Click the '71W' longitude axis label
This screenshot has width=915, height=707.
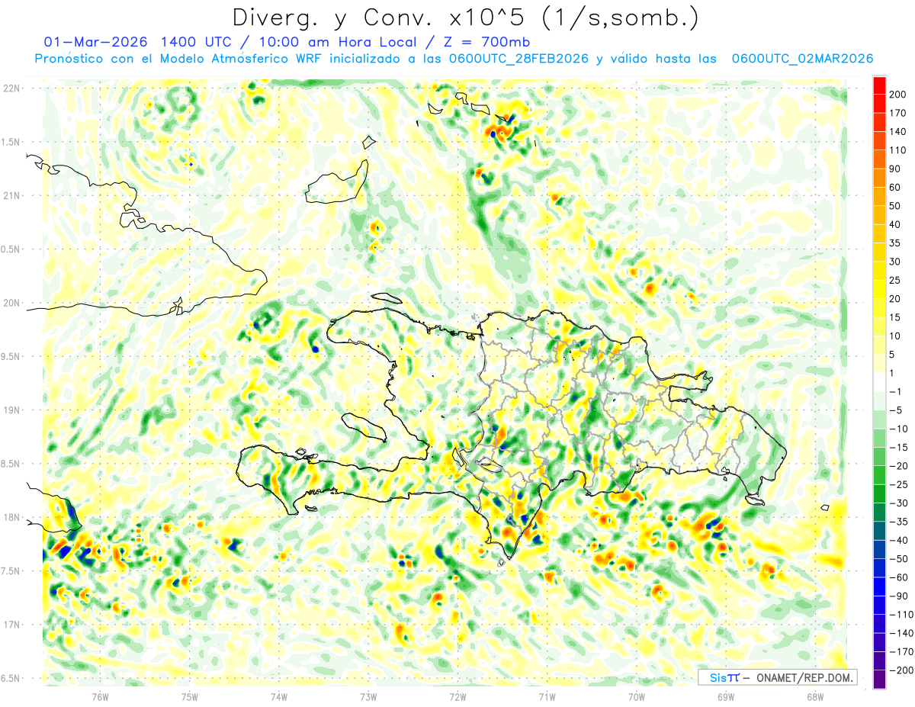tap(547, 696)
